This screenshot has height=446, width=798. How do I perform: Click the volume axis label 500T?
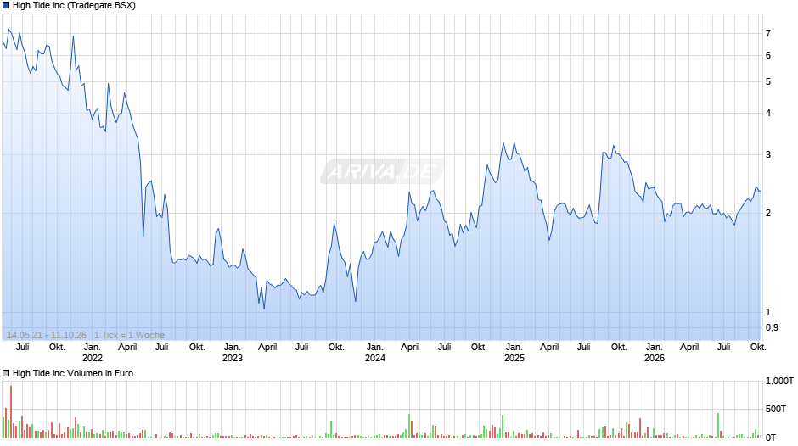[776, 409]
